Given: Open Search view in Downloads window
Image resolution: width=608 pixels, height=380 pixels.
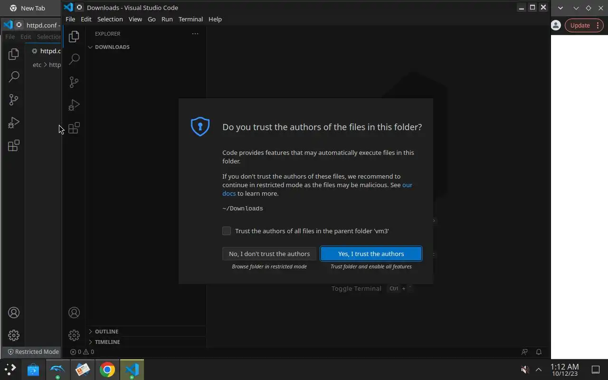Looking at the screenshot, I should pos(74,59).
